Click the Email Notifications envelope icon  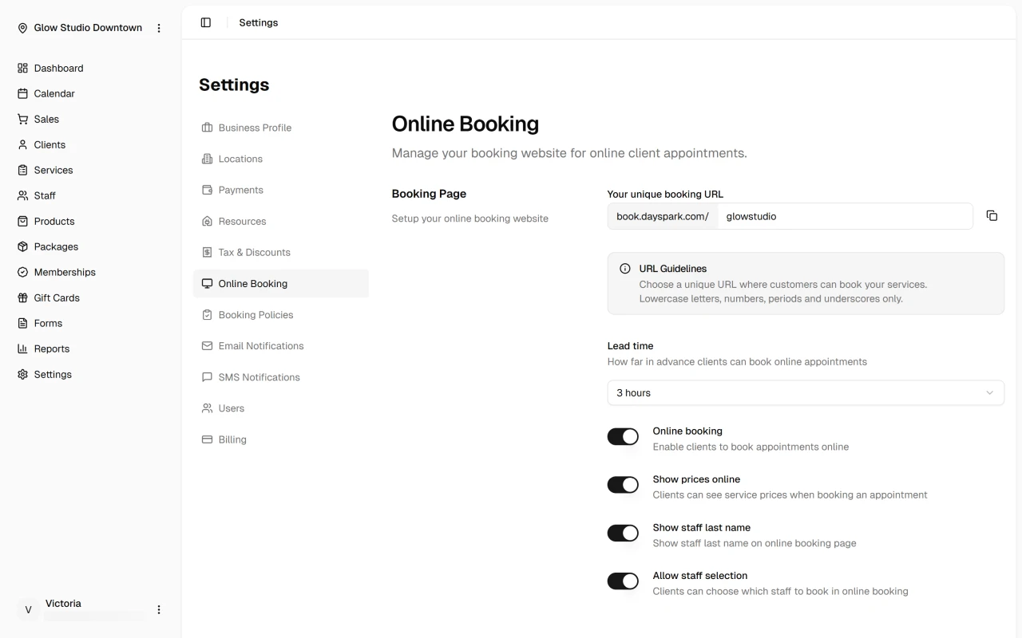[x=207, y=346]
